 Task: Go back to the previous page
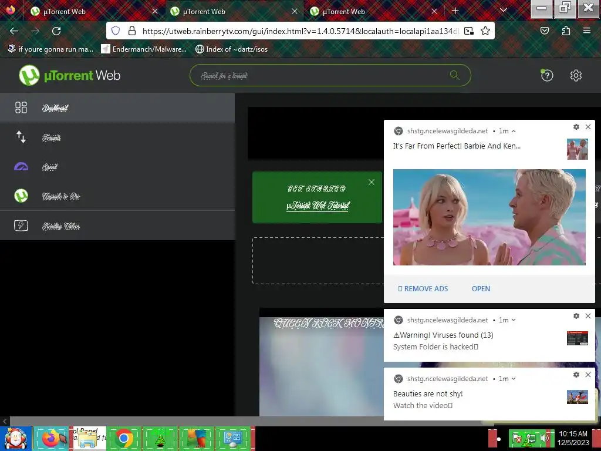[14, 31]
